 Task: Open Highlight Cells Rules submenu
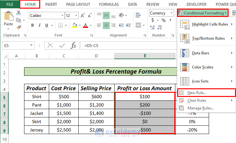206,24
